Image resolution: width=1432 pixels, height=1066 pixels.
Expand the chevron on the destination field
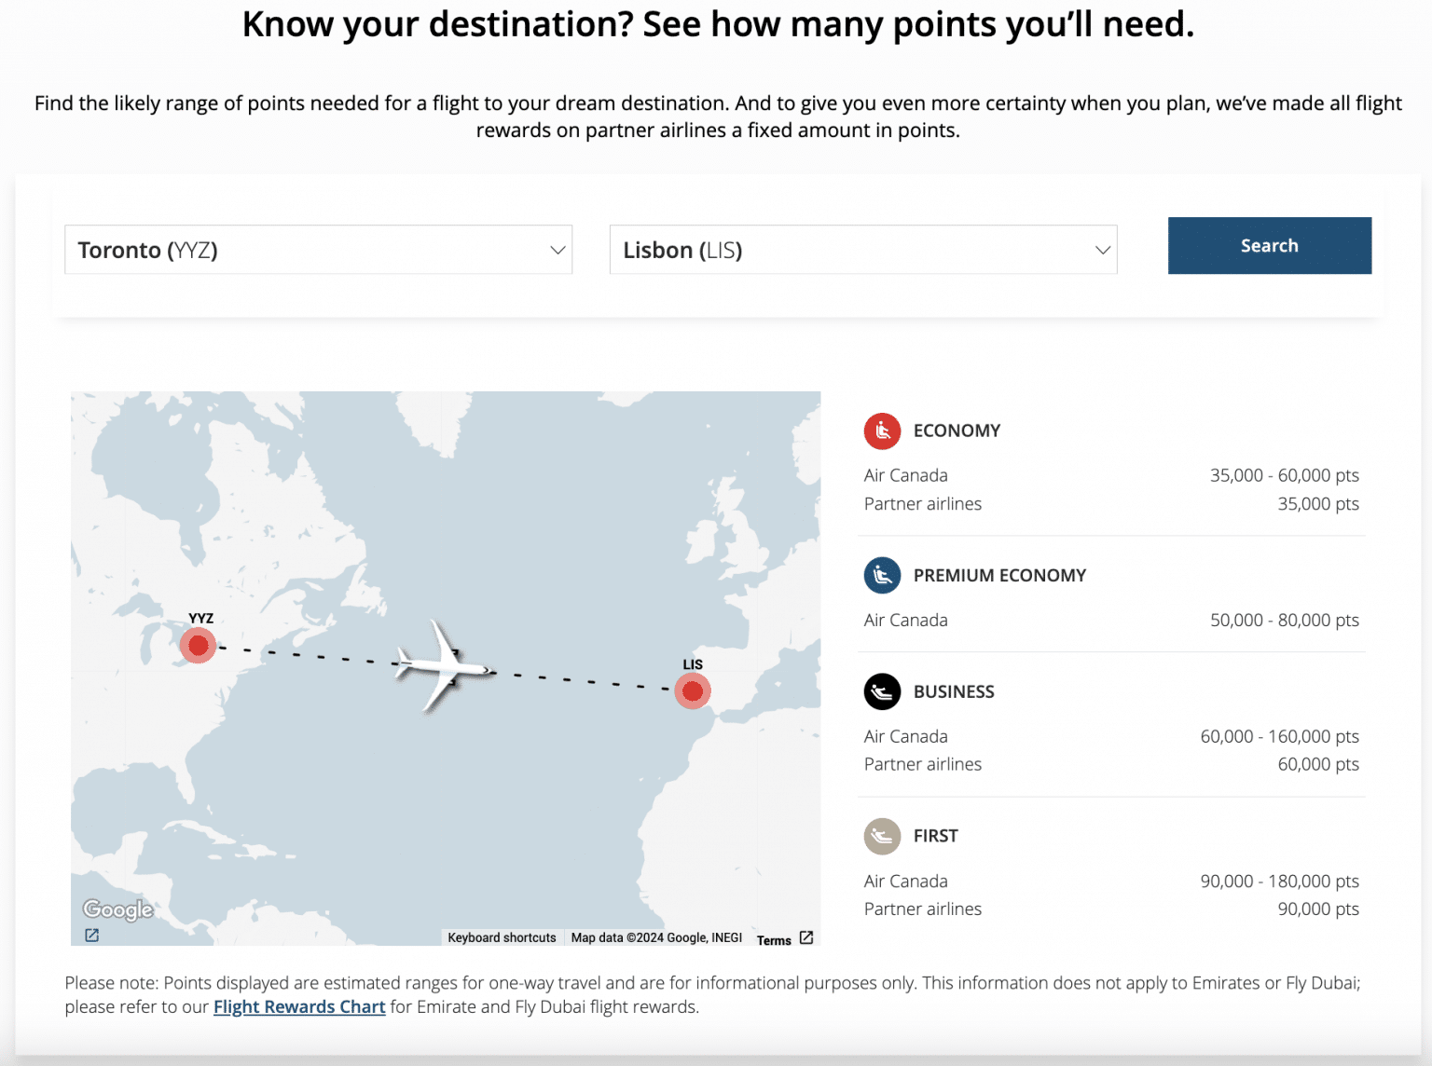point(1101,250)
